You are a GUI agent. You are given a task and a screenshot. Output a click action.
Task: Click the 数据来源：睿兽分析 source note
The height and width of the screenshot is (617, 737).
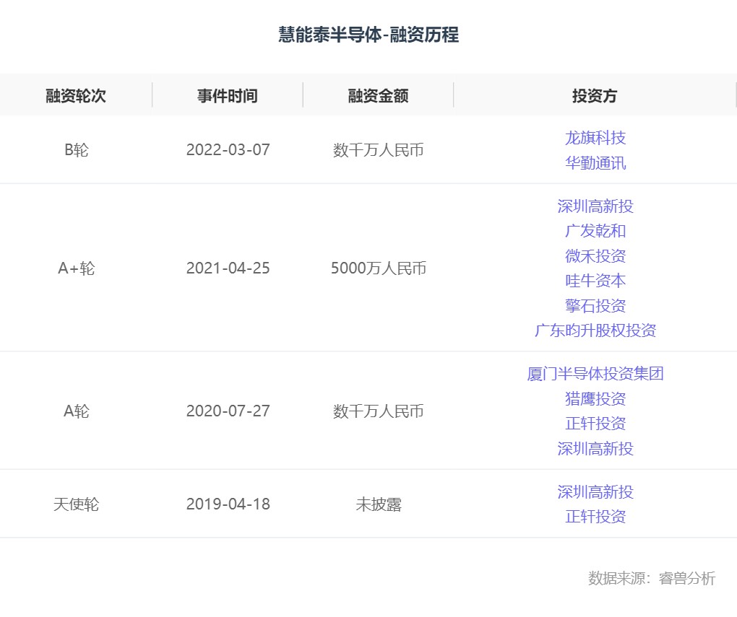tap(652, 578)
